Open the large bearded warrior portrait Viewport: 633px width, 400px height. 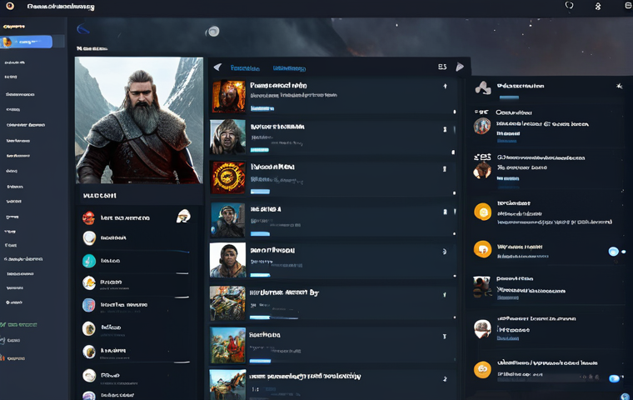tap(139, 120)
